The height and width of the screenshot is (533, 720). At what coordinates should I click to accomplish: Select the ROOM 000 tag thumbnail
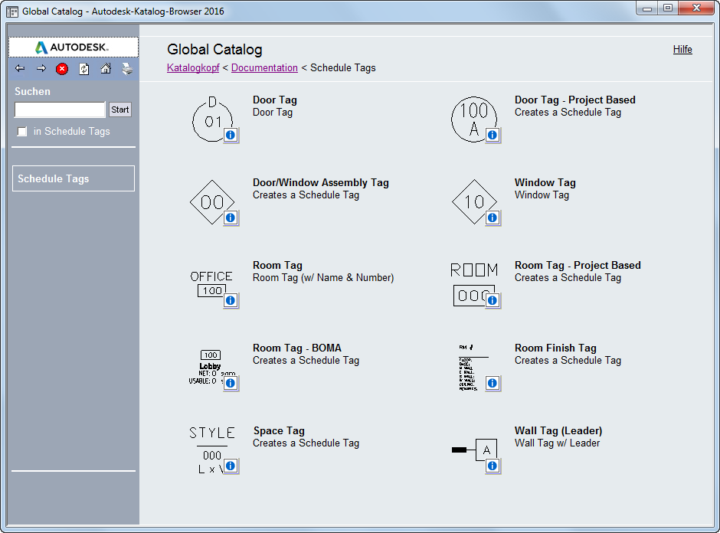point(474,284)
